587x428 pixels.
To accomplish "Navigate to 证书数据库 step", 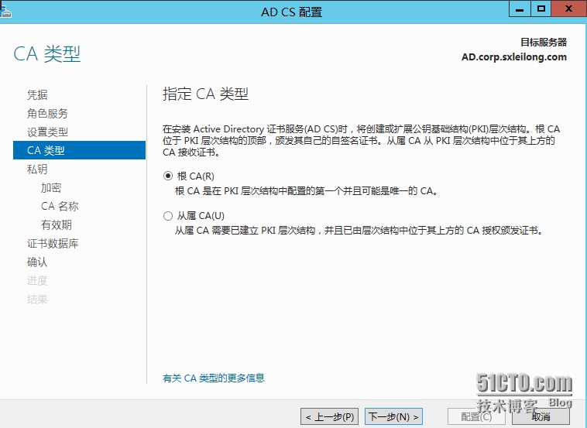I will (53, 244).
